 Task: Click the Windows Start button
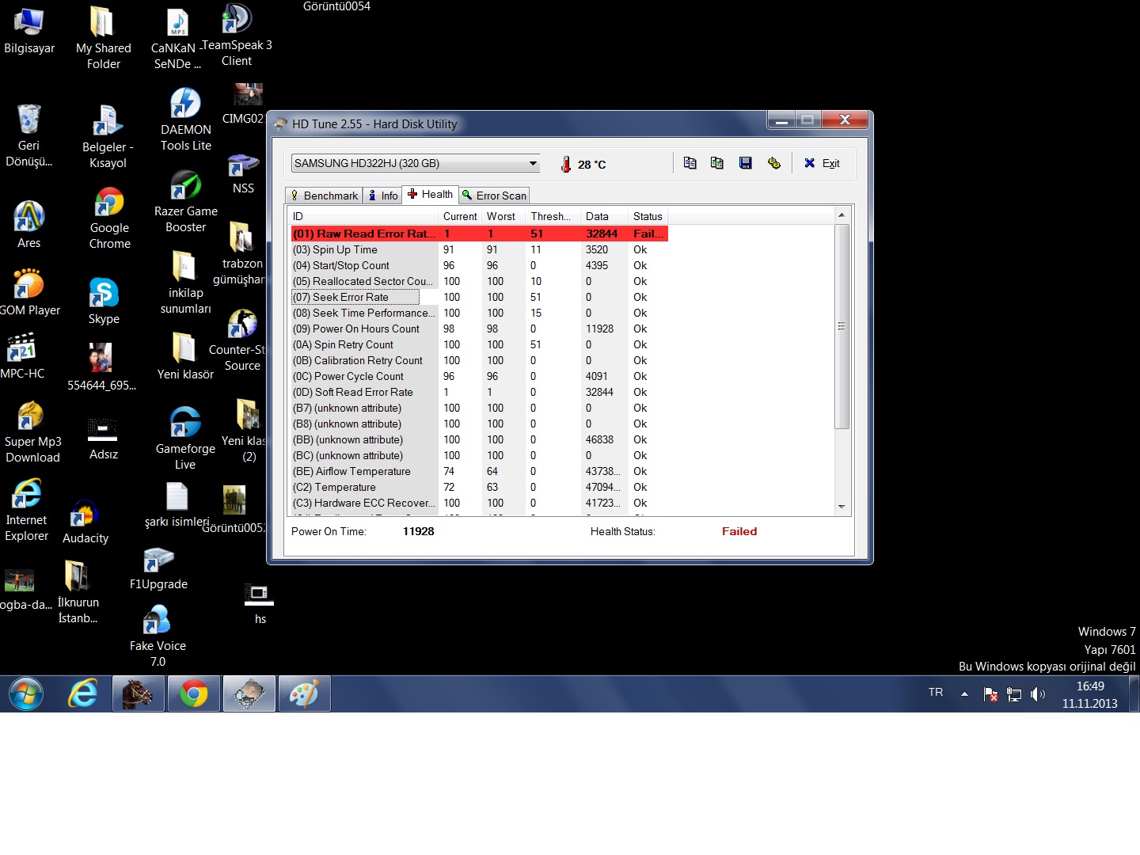26,694
